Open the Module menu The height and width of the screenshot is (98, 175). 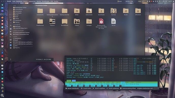(39, 1)
